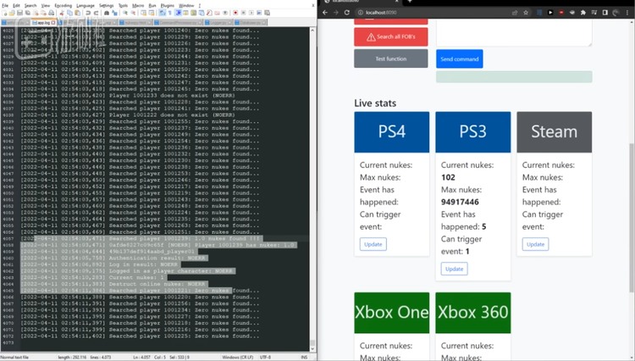Click Search all FOB's red button
The width and height of the screenshot is (635, 361).
391,37
